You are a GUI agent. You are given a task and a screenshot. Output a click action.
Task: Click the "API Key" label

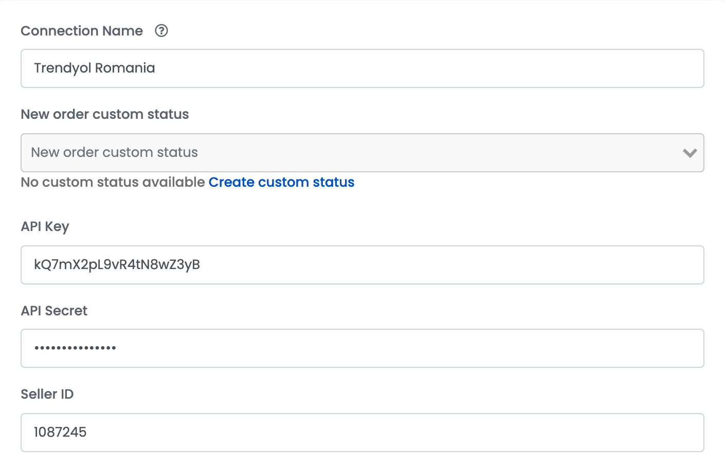45,227
